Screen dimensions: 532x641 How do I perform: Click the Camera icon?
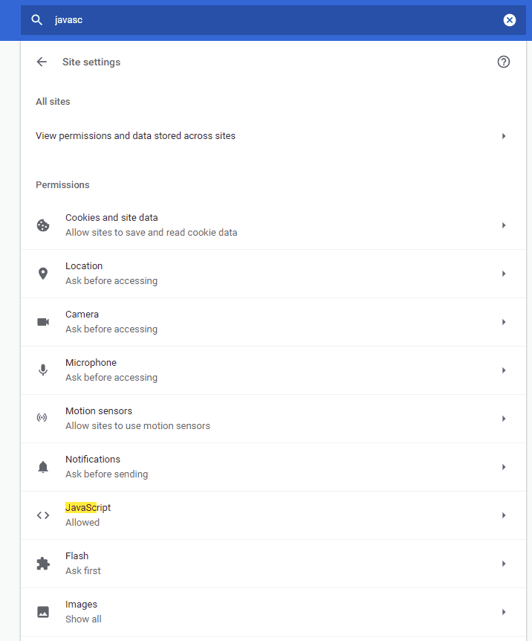tap(43, 322)
